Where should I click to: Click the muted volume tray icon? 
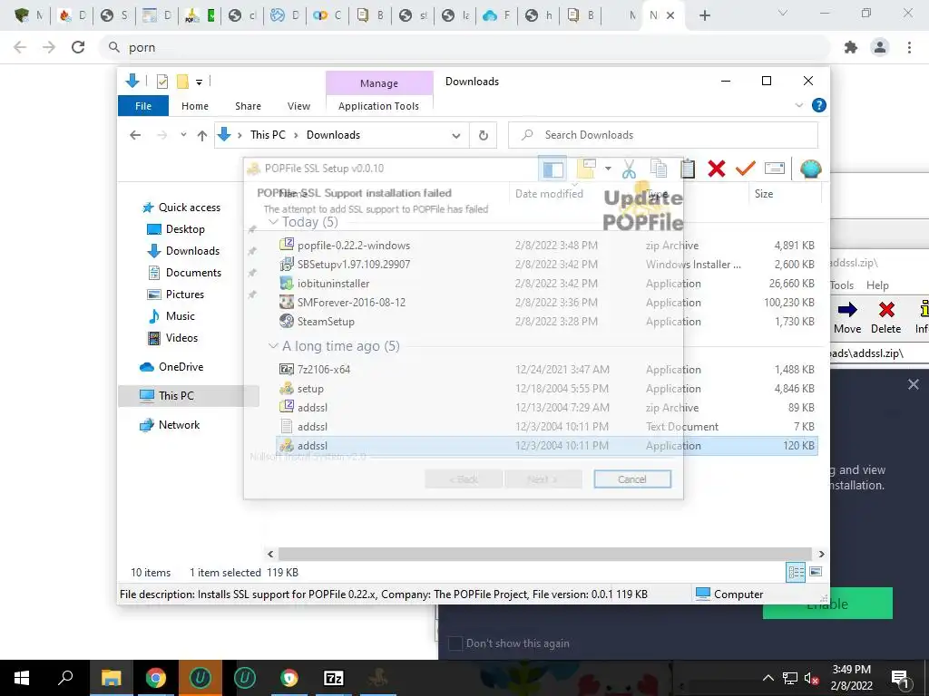810,678
